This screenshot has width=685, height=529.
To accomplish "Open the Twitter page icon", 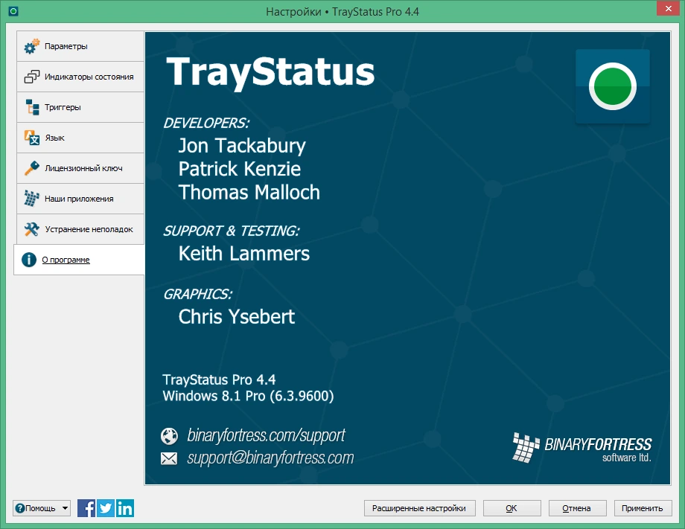I will click(106, 508).
